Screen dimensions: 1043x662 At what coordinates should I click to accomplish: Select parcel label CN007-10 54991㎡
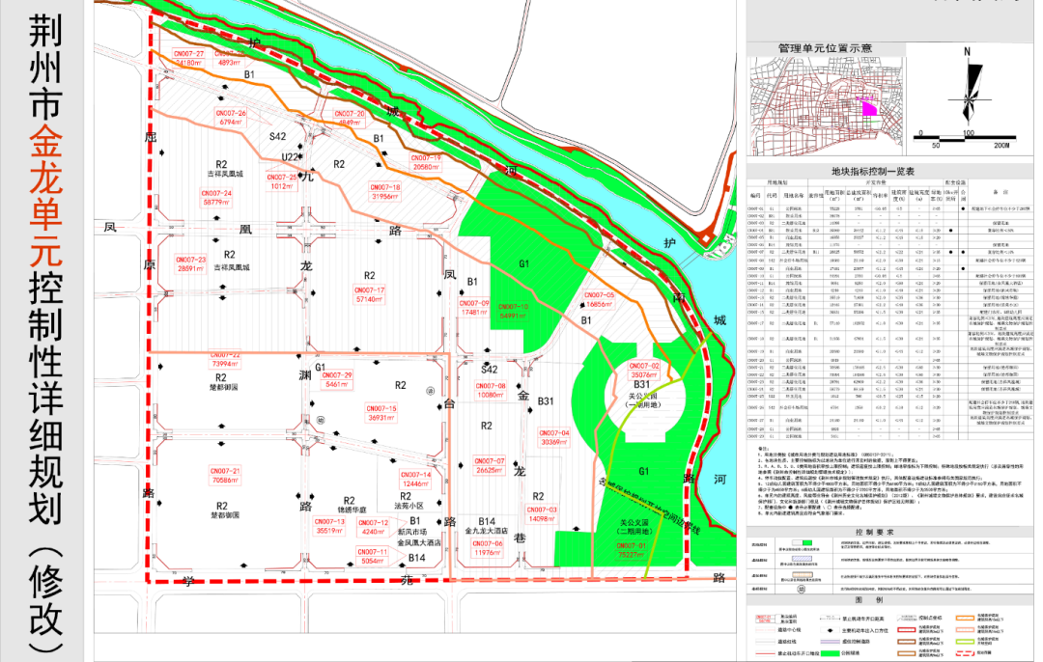pyautogui.click(x=513, y=311)
